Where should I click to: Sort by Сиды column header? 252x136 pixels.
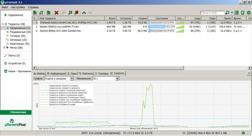pyautogui.click(x=193, y=18)
